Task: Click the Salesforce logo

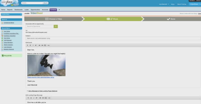Action: (x=9, y=3)
